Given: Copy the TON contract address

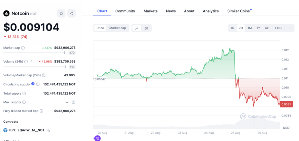Looking at the screenshot, I should tap(49, 130).
